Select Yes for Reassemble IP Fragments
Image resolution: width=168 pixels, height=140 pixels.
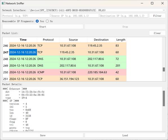[x=37, y=21]
